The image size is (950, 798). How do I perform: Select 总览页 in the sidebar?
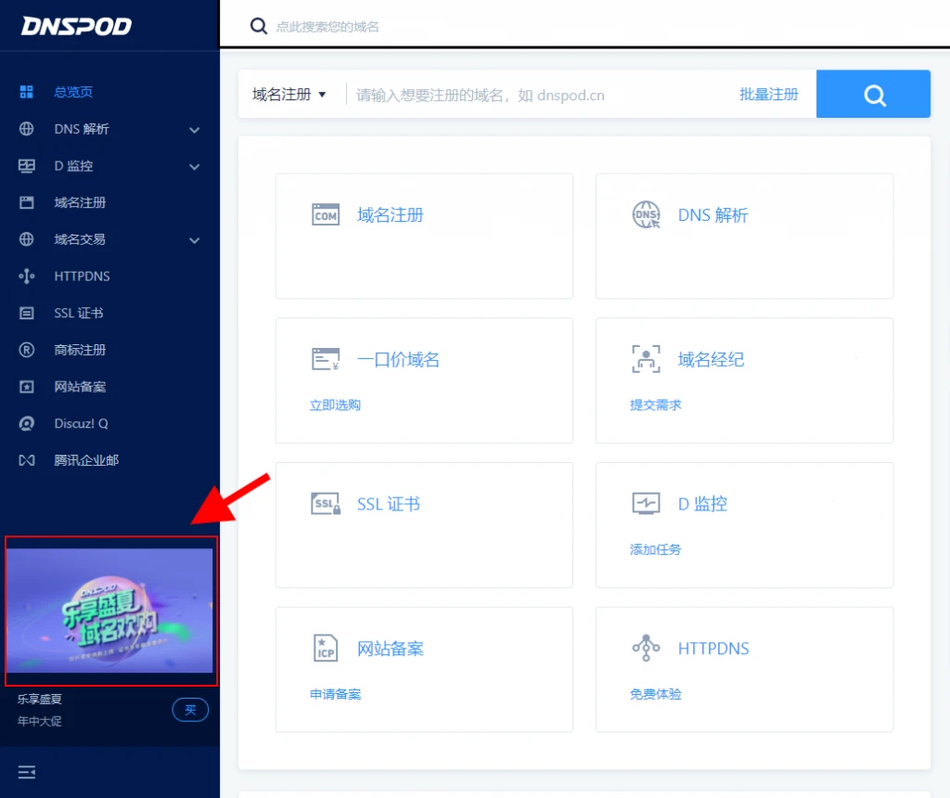coord(73,92)
